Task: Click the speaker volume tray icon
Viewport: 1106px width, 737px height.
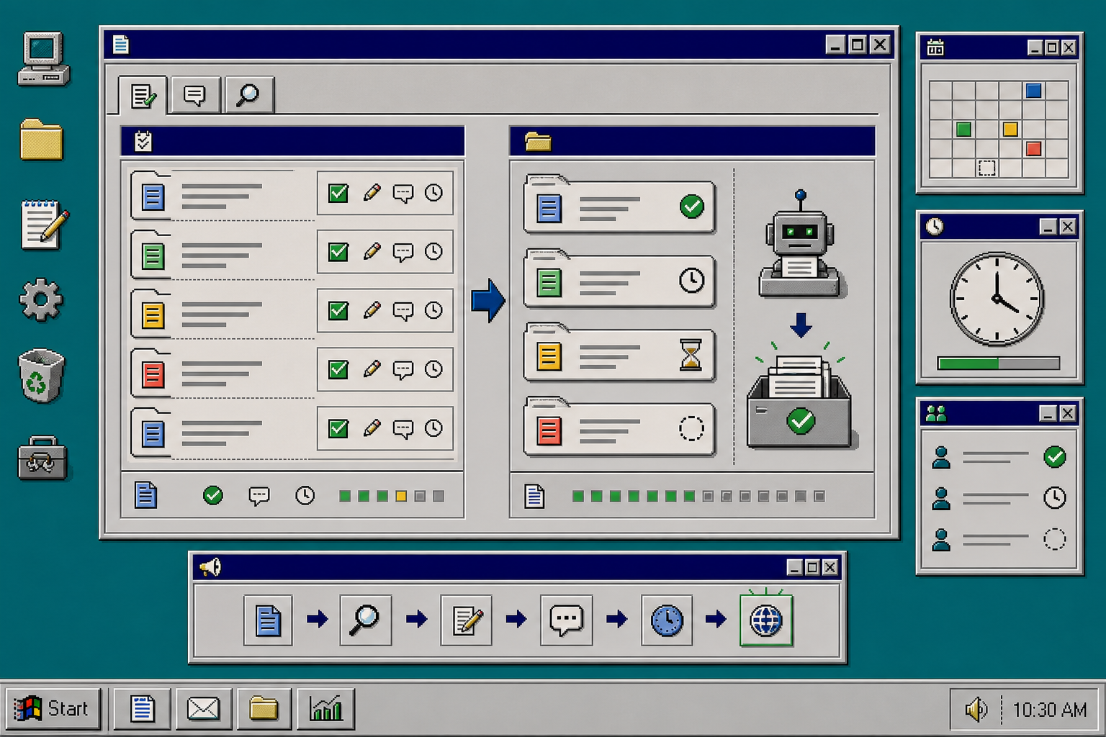Action: (976, 710)
